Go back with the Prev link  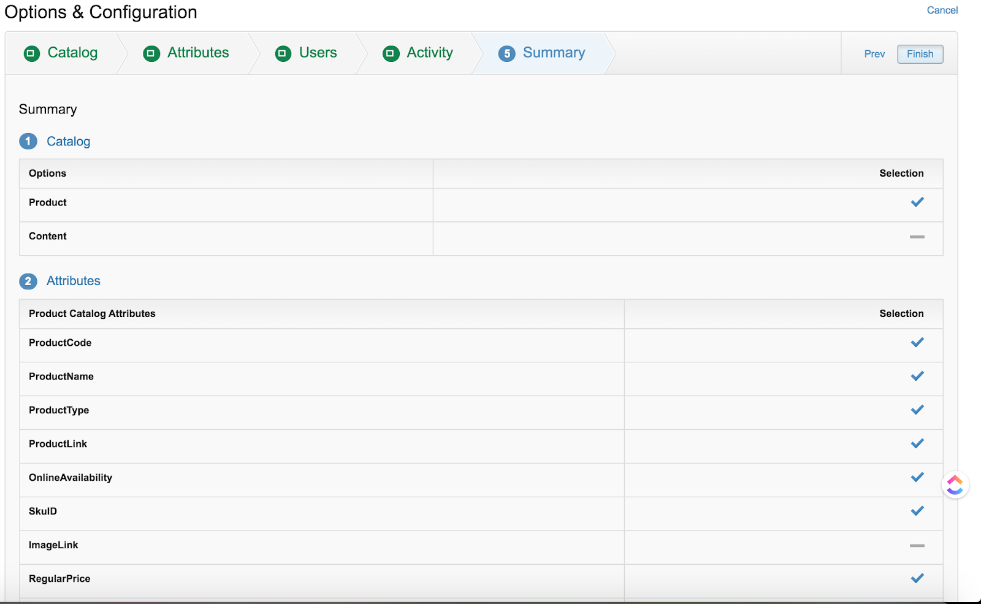coord(874,54)
